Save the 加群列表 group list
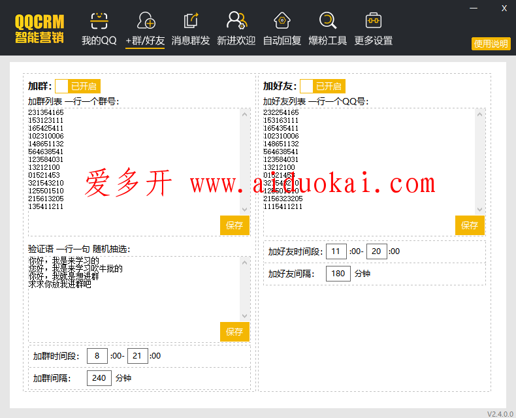Viewport: 516px width, 418px height. pyautogui.click(x=234, y=225)
